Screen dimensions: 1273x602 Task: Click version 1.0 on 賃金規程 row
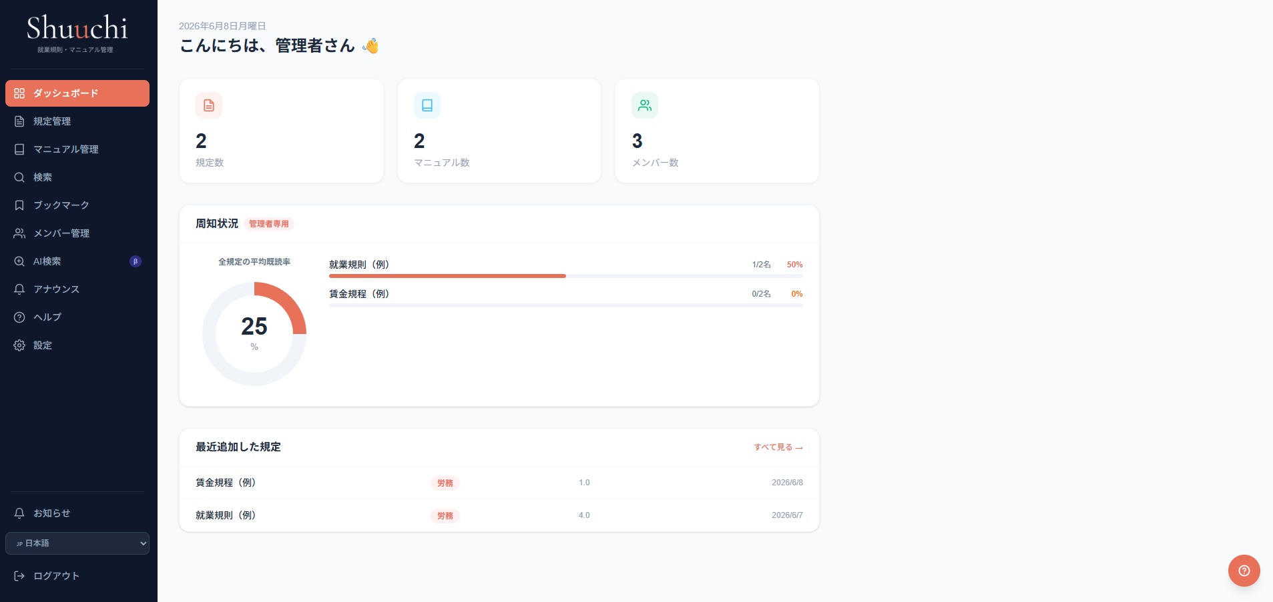click(584, 483)
